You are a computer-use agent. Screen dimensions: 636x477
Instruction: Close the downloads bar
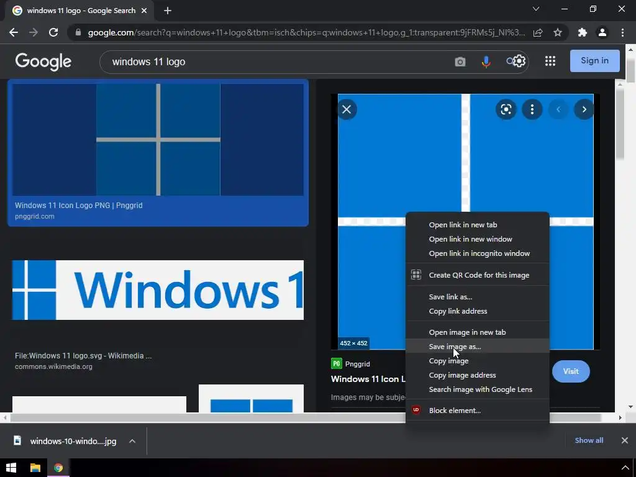click(624, 440)
